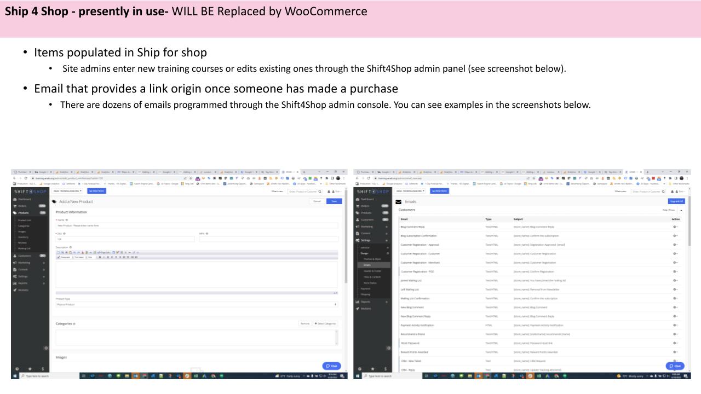Click the Select Categories button
Viewport: 701px width, 394px height.
click(x=326, y=323)
